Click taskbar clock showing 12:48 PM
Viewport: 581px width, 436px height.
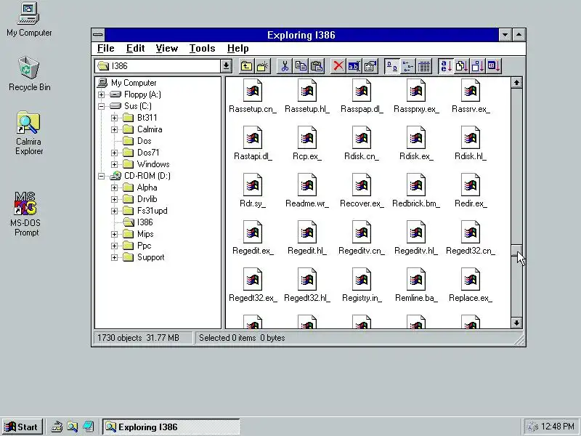(557, 427)
